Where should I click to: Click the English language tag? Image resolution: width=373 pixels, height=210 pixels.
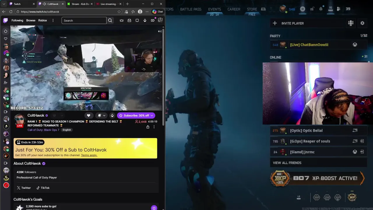67,130
